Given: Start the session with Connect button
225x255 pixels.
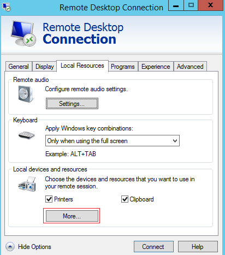Looking at the screenshot, I should click(153, 247).
